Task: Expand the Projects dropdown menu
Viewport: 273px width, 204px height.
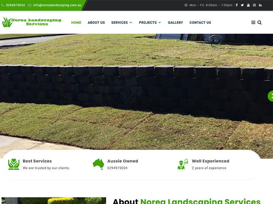Action: point(150,22)
